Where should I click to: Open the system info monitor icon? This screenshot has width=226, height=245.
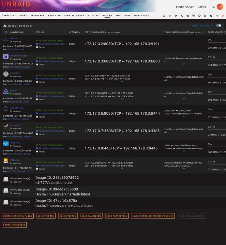coord(199,16)
